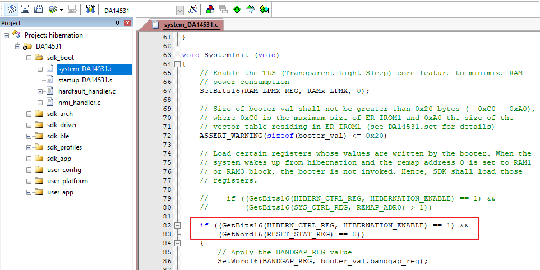Open Manage Run-Time Environment green diamond icon
The width and height of the screenshot is (540, 270).
tap(237, 10)
